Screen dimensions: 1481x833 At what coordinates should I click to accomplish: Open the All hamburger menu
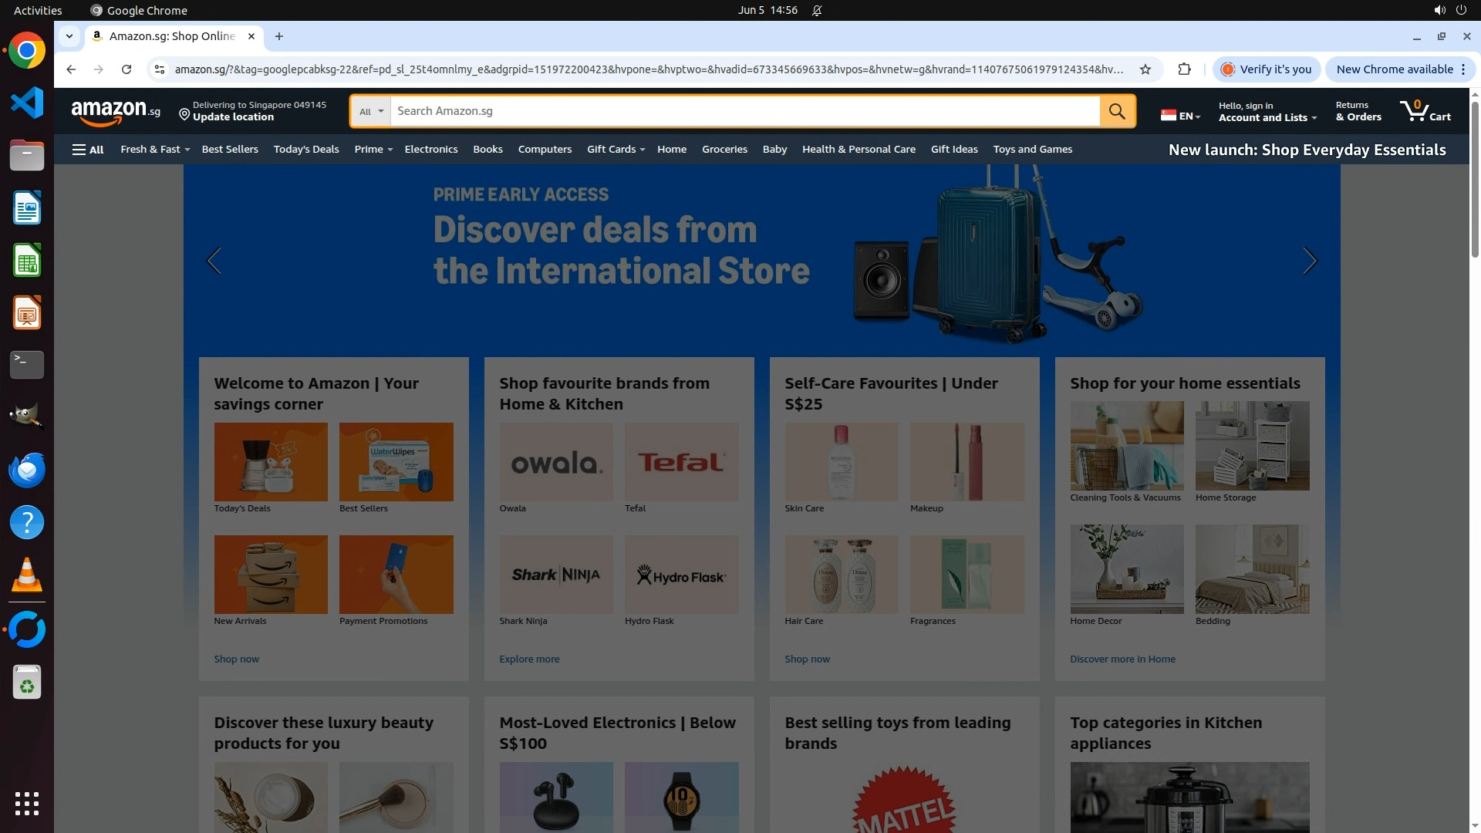coord(88,150)
